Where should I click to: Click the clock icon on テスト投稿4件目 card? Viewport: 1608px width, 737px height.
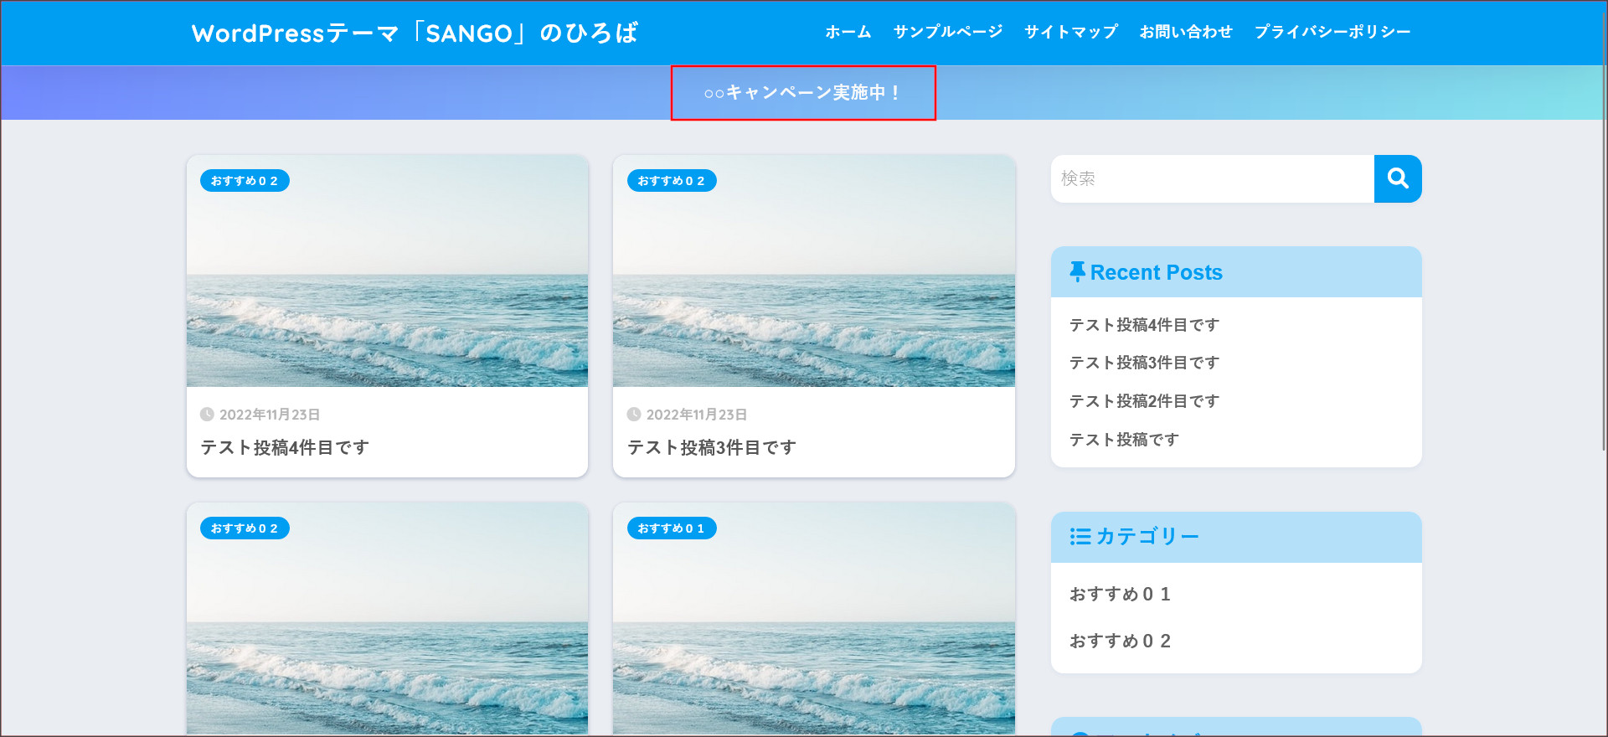(x=207, y=415)
